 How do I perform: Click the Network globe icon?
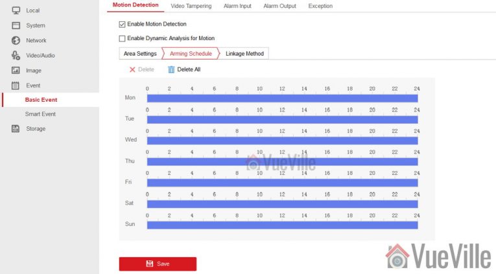point(16,40)
